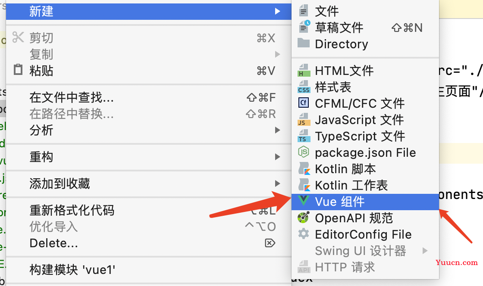This screenshot has height=286, width=483.
Task: Choose Delete... from the context menu
Action: point(148,243)
